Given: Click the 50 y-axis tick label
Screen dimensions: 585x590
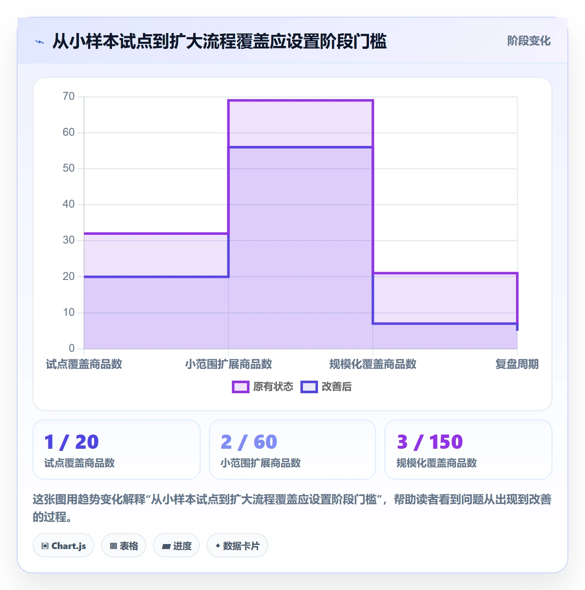Looking at the screenshot, I should coord(69,168).
